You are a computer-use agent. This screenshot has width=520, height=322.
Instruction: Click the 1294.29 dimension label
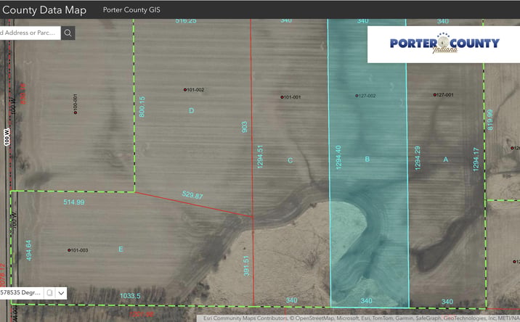point(418,158)
